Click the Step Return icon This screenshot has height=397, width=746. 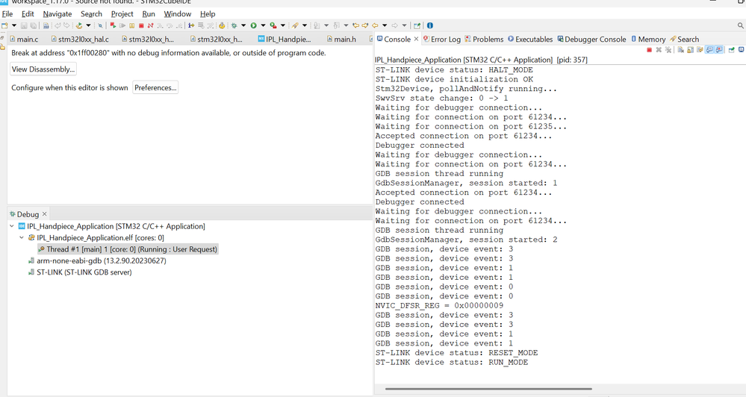[x=179, y=25]
